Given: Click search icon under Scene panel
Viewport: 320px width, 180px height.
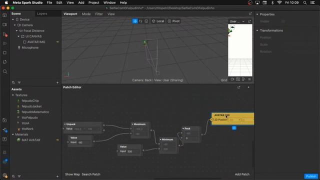Looking at the screenshot, I should pyautogui.click(x=13, y=82).
